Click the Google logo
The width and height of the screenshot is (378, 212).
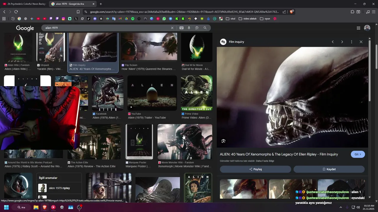pos(25,28)
